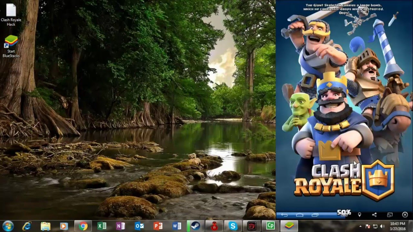Open Internet Explorer from the taskbar
Viewport: 413px width, 232px height.
(27, 226)
